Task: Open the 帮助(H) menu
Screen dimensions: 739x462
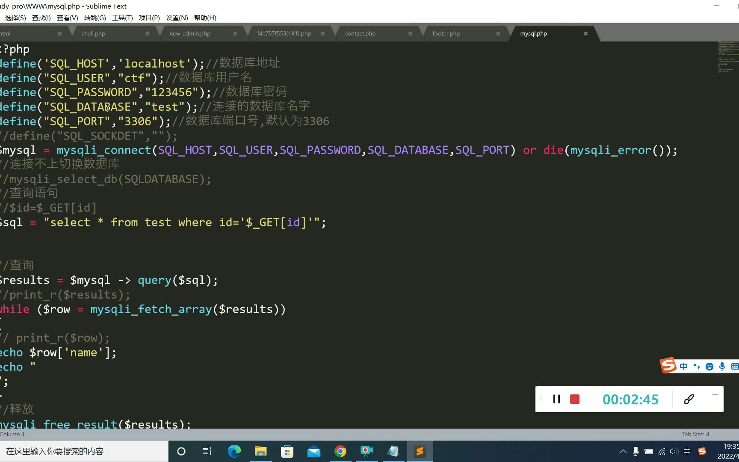Action: (205, 18)
